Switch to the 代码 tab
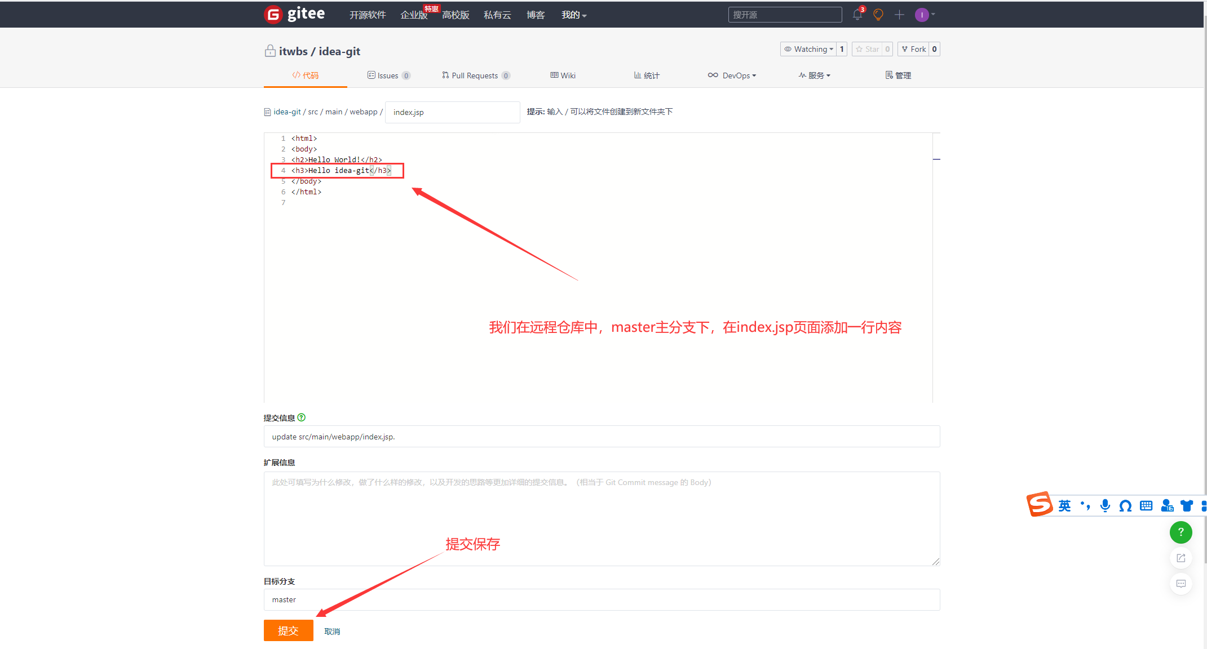1207x649 pixels. point(306,75)
